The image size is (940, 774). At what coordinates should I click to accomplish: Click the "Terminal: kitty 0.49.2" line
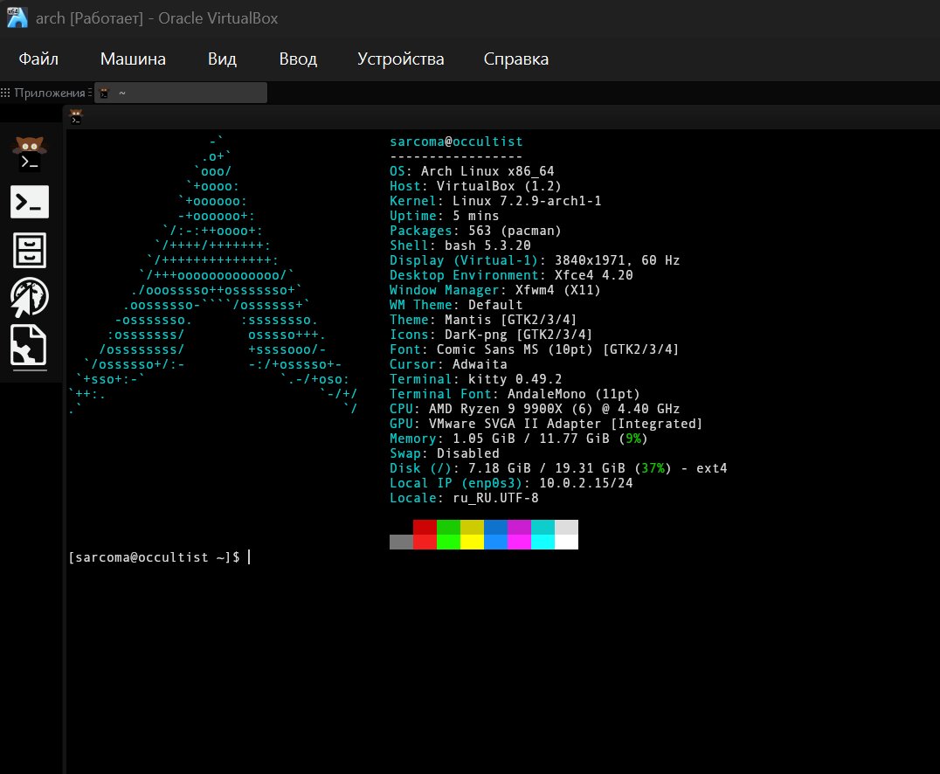[476, 379]
